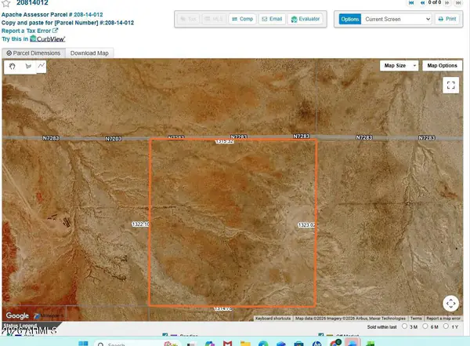Select the hand pan tool on the map
Screen dimensions: 470x346
coord(12,67)
